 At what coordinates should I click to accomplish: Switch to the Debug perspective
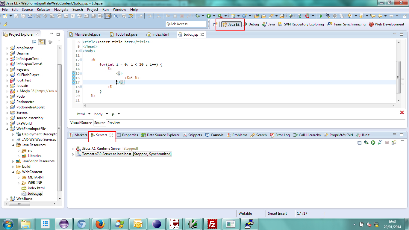click(x=251, y=24)
